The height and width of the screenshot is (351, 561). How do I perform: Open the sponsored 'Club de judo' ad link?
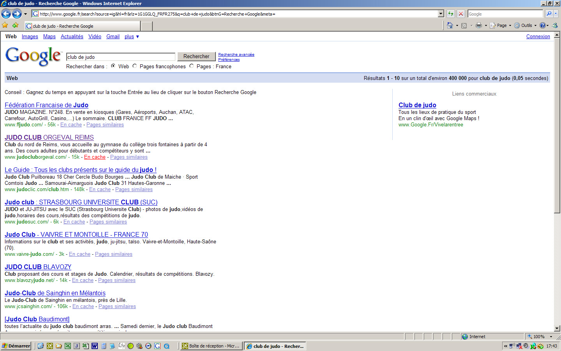pos(417,105)
